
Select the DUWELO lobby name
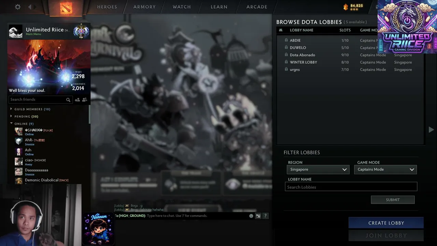[x=298, y=47]
